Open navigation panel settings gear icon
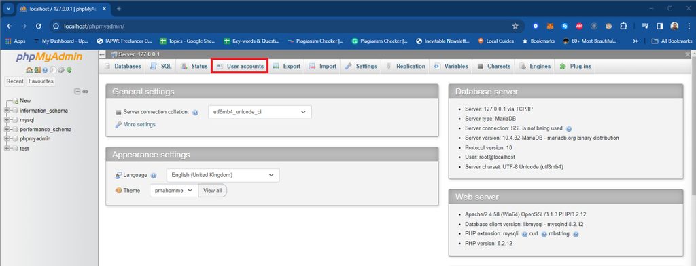696x266 pixels. (x=61, y=70)
